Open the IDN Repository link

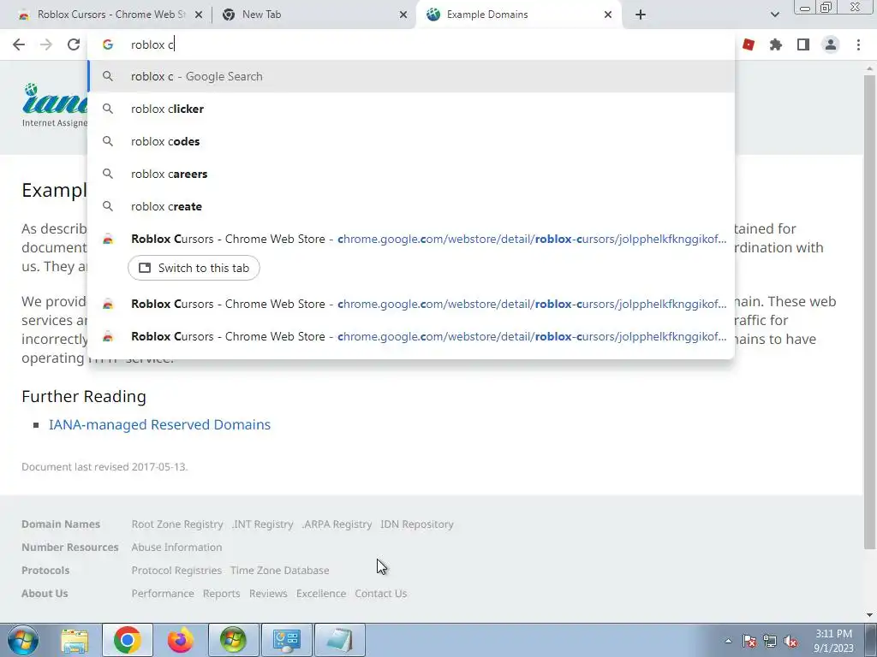[417, 524]
